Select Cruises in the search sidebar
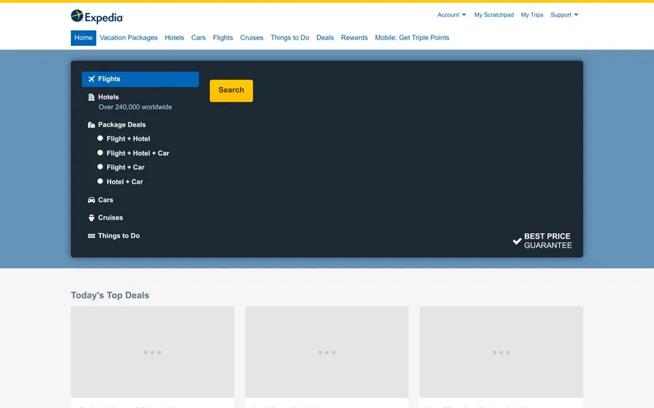Viewport: 654px width, 408px height. click(x=110, y=218)
